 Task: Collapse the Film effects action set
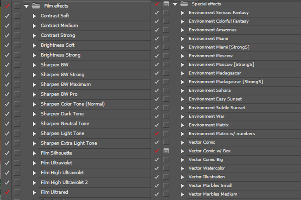[26, 6]
